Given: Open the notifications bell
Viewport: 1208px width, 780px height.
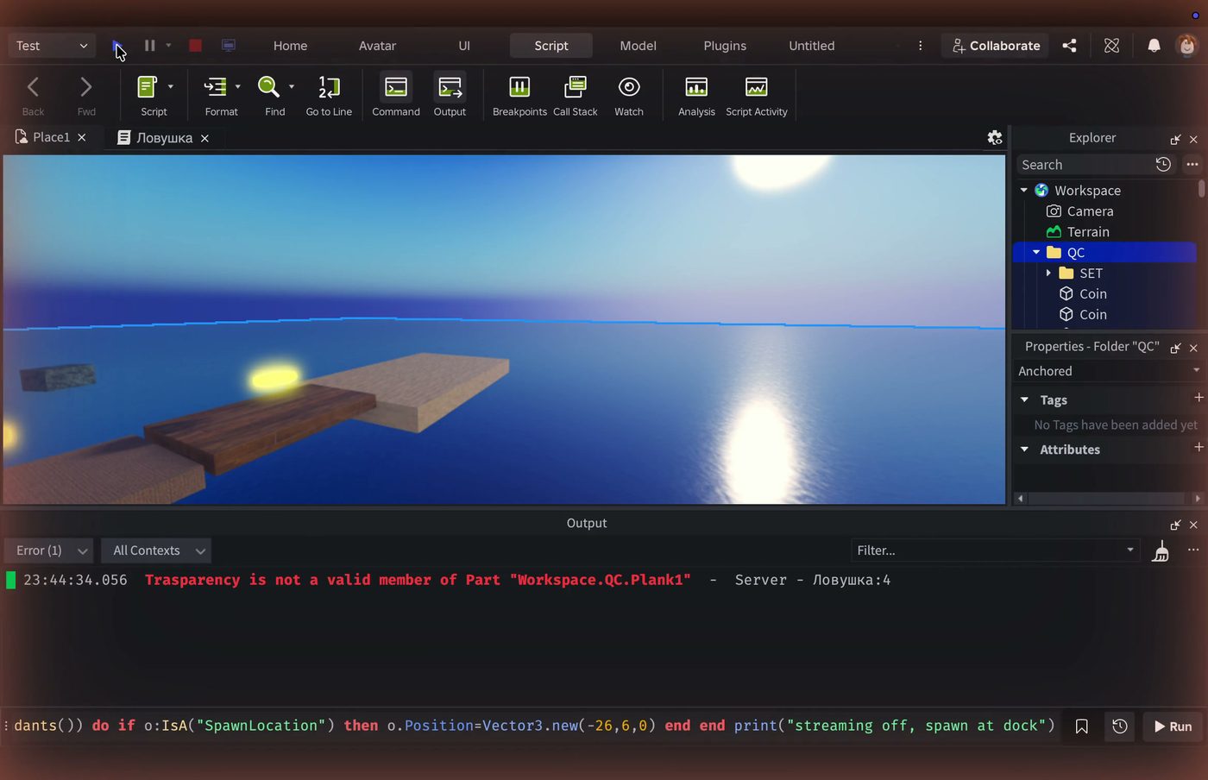Looking at the screenshot, I should click(x=1154, y=46).
